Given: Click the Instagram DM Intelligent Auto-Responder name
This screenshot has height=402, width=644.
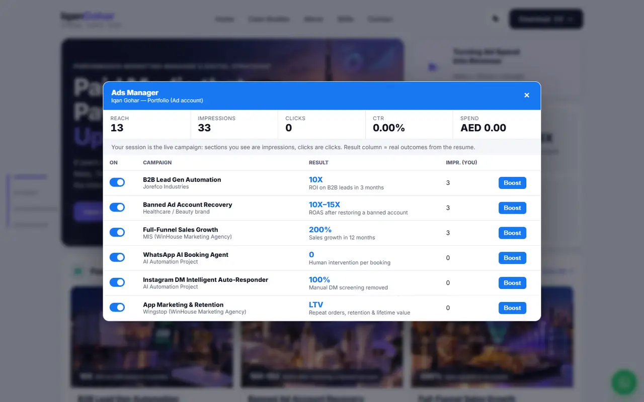Looking at the screenshot, I should coord(206,280).
